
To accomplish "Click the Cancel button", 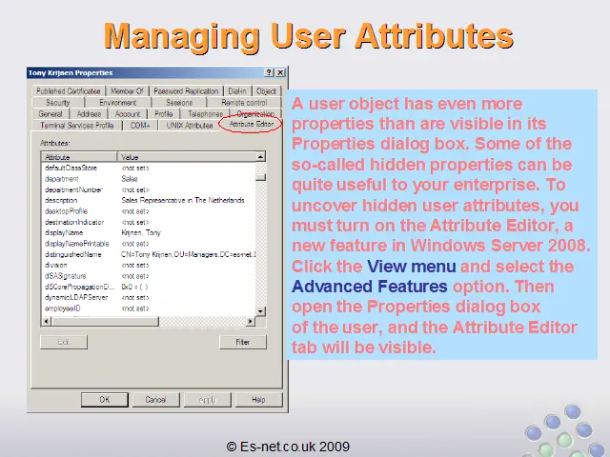I will (x=155, y=400).
